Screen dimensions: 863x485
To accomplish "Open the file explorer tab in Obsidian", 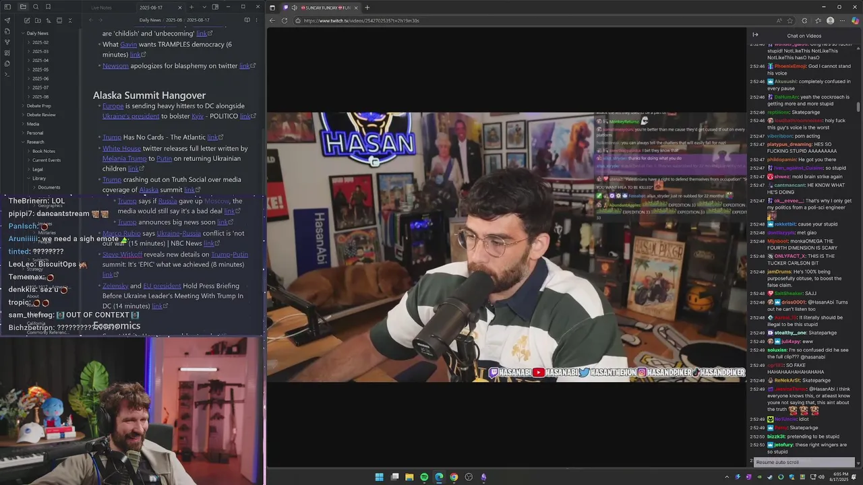I will (22, 7).
